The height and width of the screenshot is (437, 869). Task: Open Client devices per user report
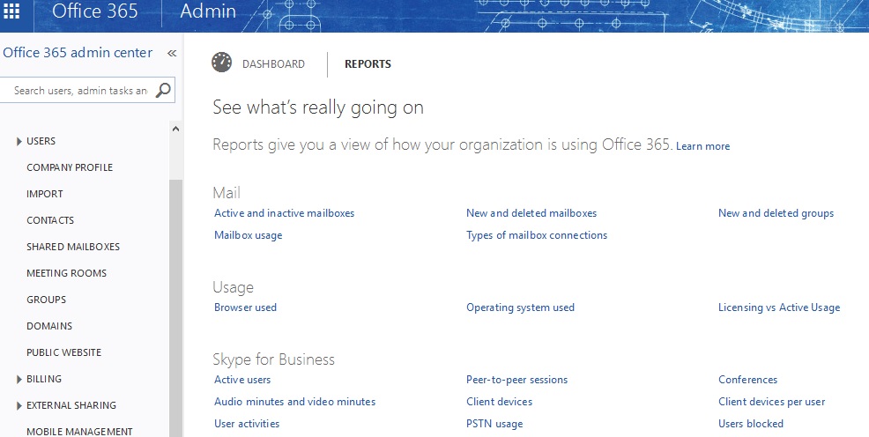pyautogui.click(x=772, y=402)
